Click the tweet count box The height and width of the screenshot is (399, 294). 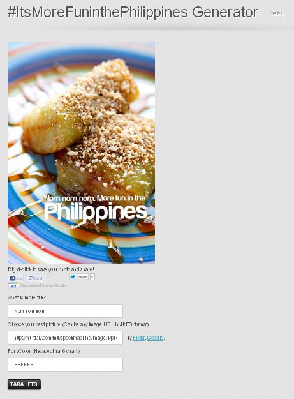(92, 277)
